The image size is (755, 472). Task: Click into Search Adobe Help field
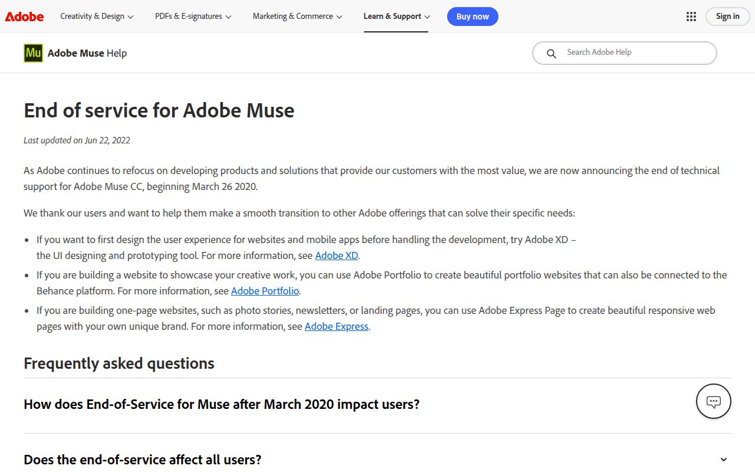[625, 53]
